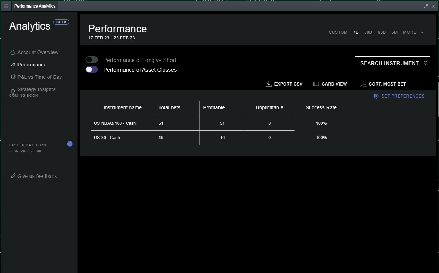Select the 30D time range tab
439x273 pixels.
(368, 32)
